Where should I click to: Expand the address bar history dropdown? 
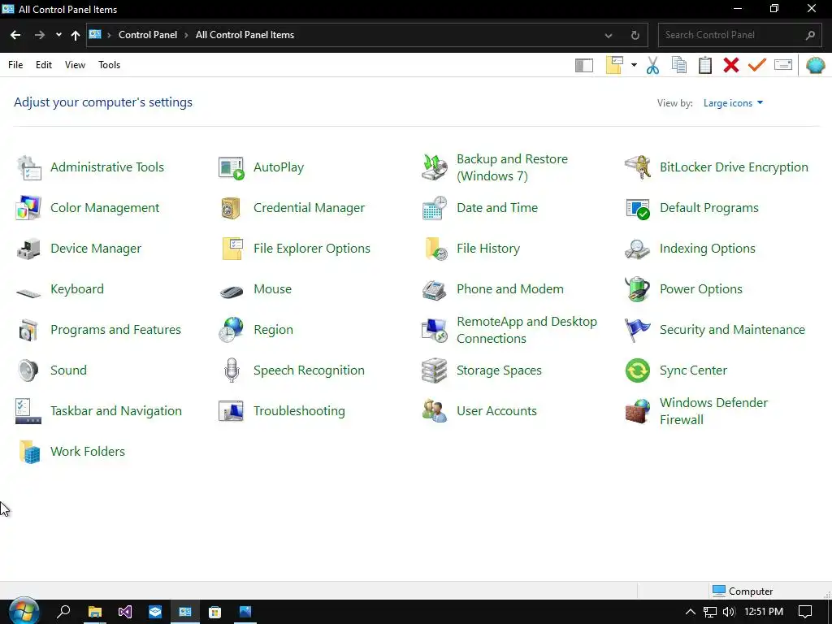coord(609,36)
